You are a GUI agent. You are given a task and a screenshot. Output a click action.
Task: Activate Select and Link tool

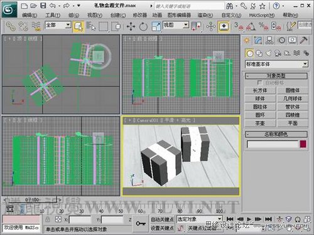click(11, 26)
